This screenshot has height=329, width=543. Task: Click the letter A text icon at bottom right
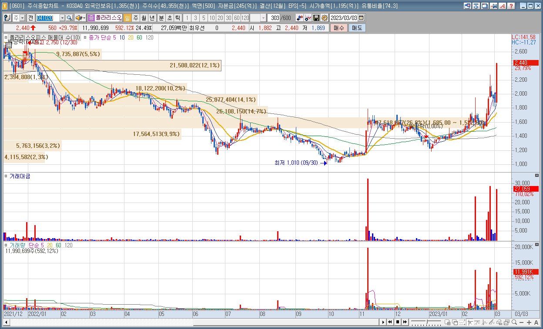click(x=536, y=322)
